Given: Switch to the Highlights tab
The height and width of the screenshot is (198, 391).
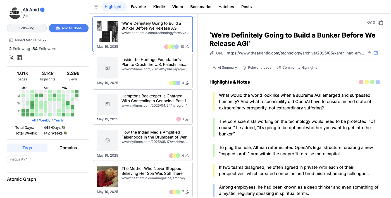Looking at the screenshot, I should point(114,7).
